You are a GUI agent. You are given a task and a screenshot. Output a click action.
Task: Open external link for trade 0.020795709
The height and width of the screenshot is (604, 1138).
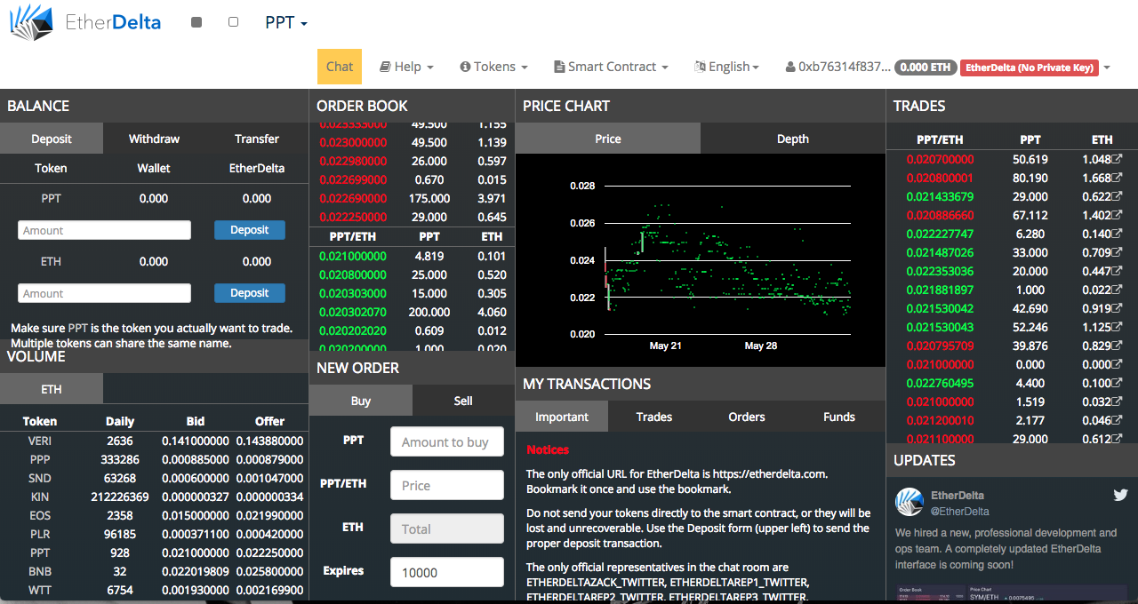pos(1117,346)
